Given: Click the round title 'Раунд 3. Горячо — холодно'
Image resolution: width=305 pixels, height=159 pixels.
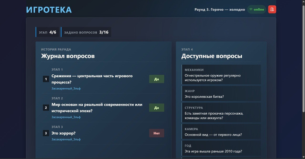Looking at the screenshot, I should pos(220,10).
